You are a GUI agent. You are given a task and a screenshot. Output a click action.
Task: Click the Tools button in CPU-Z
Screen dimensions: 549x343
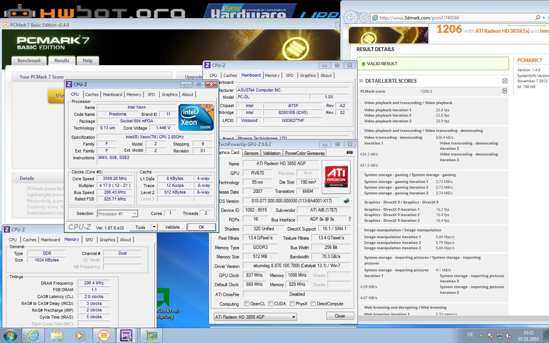[140, 227]
